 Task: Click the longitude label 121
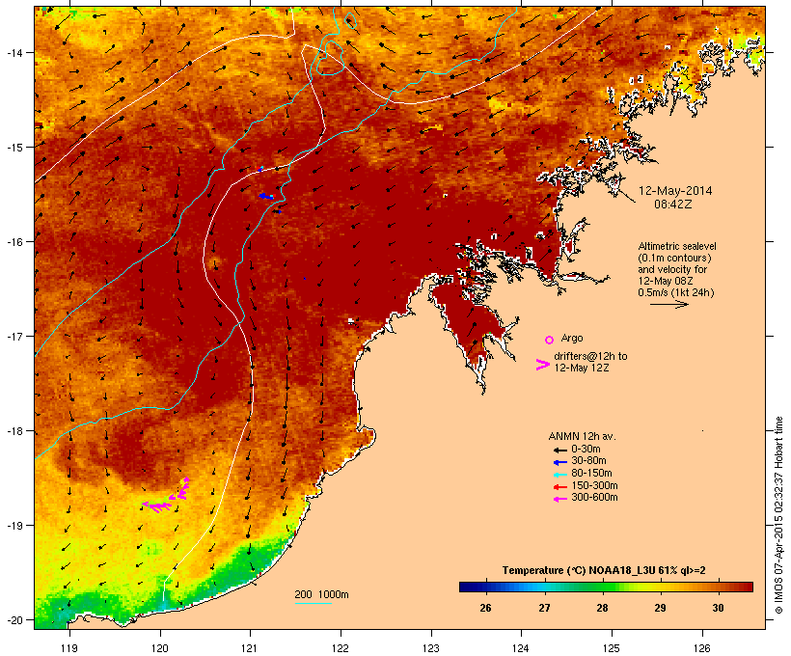[x=250, y=648]
